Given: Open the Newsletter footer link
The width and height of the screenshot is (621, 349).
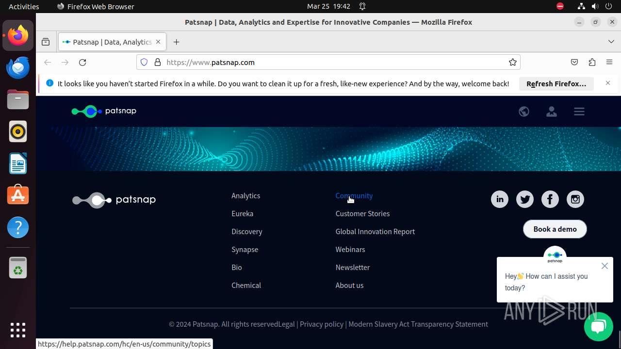Looking at the screenshot, I should pos(353,268).
